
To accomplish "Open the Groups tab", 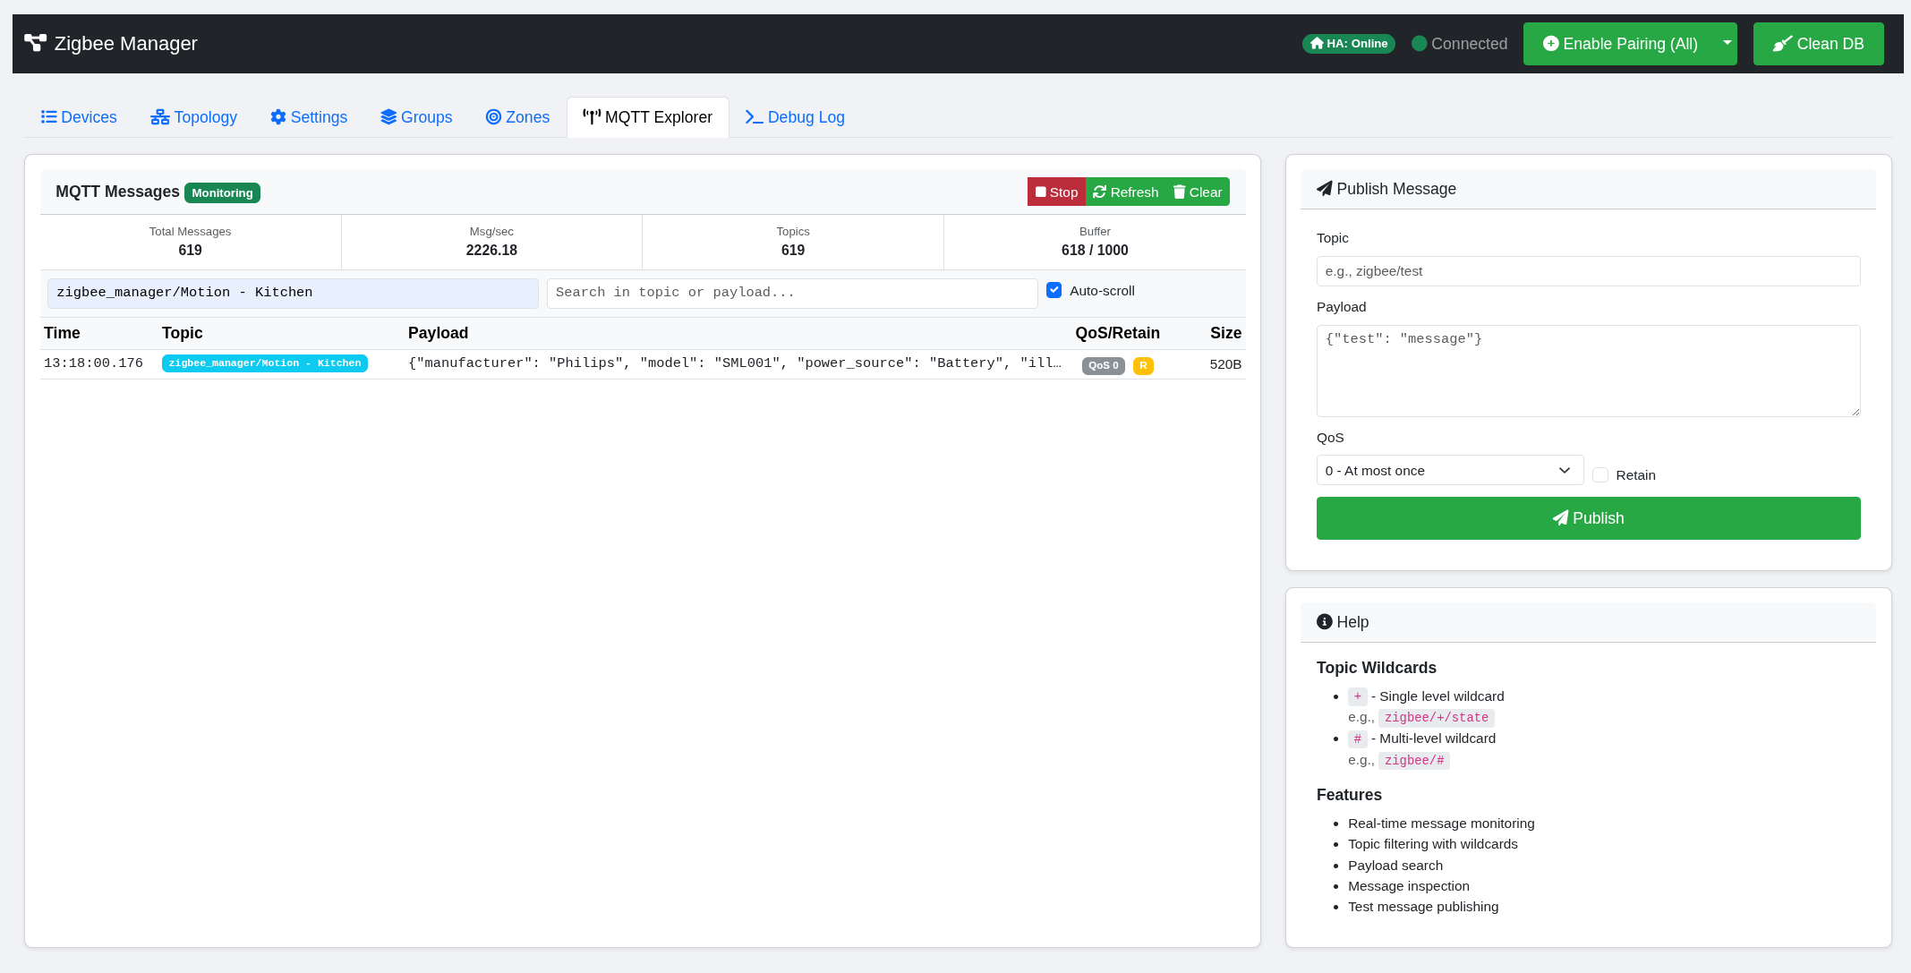I will [416, 117].
